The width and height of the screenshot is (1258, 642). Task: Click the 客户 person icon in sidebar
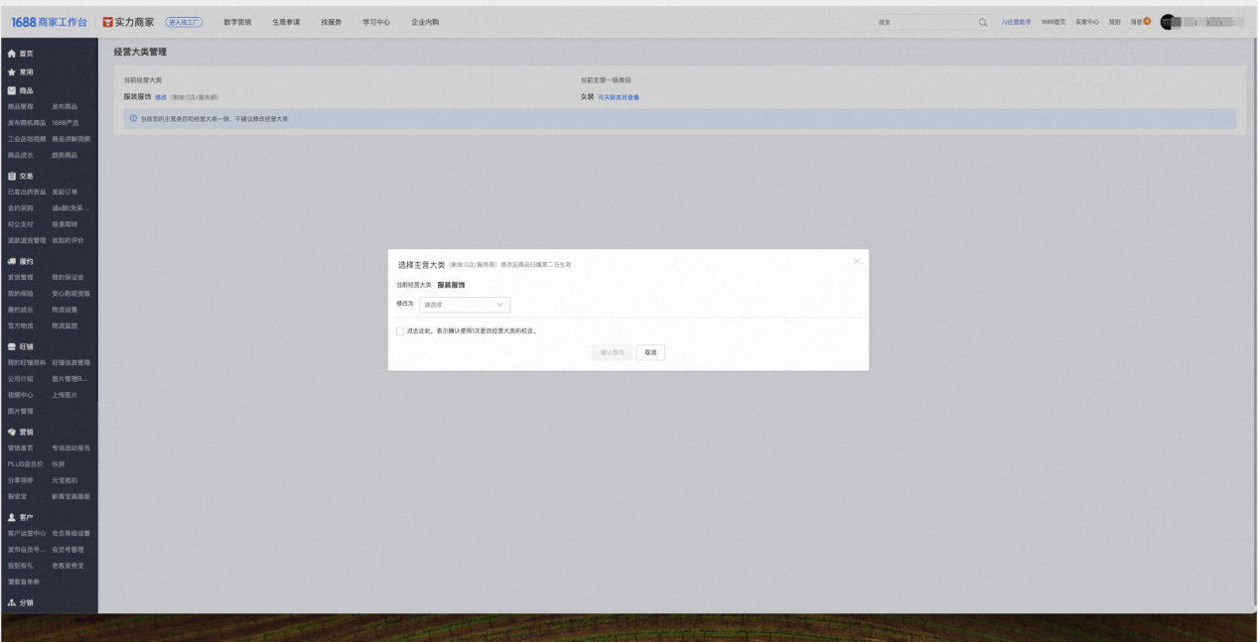pyautogui.click(x=11, y=517)
